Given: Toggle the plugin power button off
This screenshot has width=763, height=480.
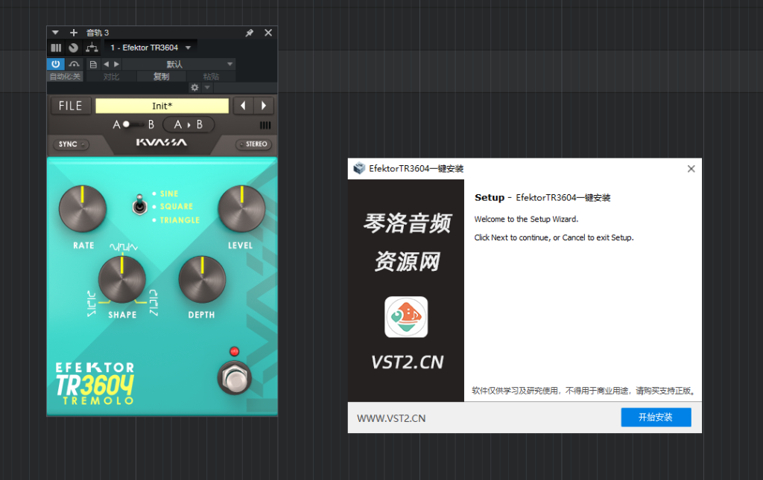Looking at the screenshot, I should tap(56, 65).
